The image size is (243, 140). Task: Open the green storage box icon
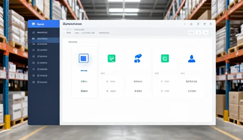[165, 58]
